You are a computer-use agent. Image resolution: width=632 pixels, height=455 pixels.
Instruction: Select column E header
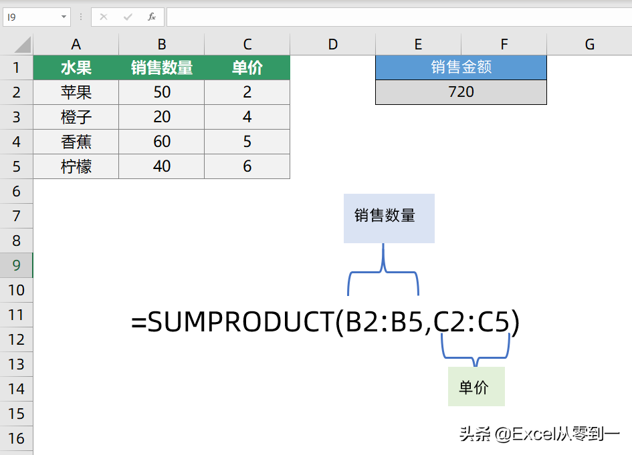tap(419, 44)
